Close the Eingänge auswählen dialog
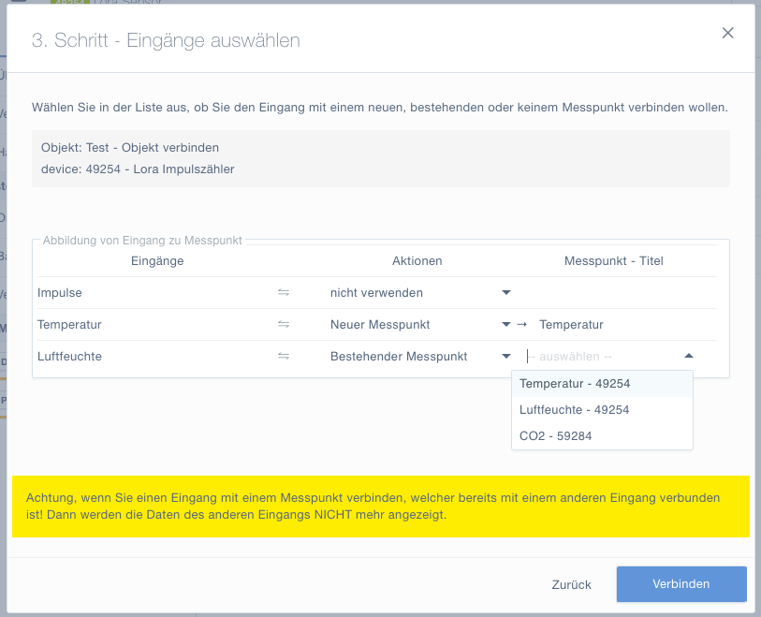 pos(727,34)
